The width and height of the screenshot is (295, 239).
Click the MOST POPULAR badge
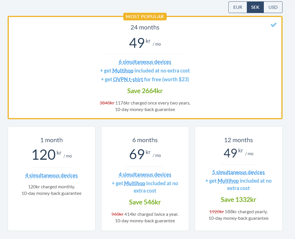pyautogui.click(x=145, y=17)
